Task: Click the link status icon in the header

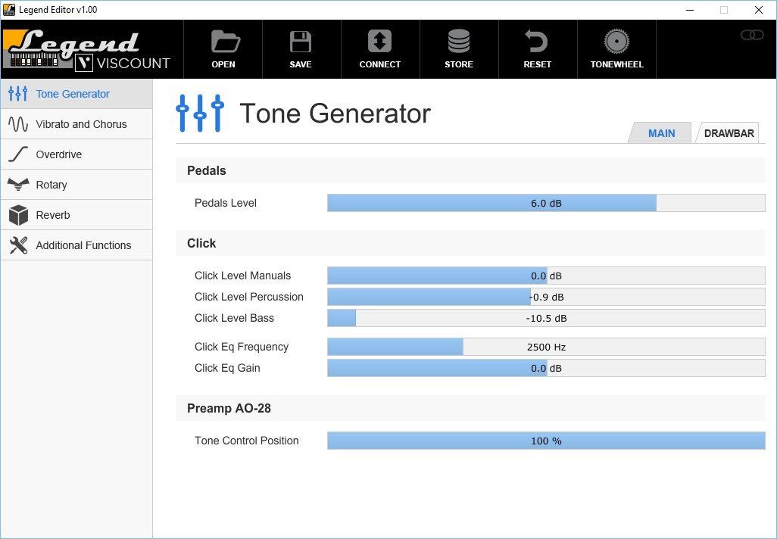Action: [x=752, y=35]
